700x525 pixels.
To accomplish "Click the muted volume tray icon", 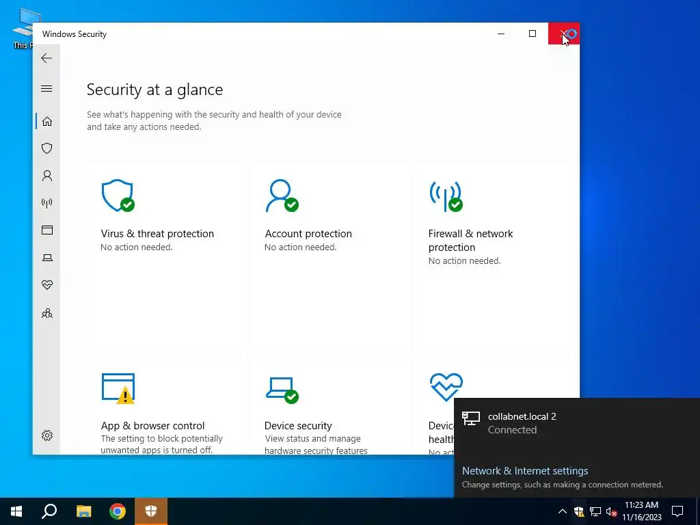I will pyautogui.click(x=611, y=511).
